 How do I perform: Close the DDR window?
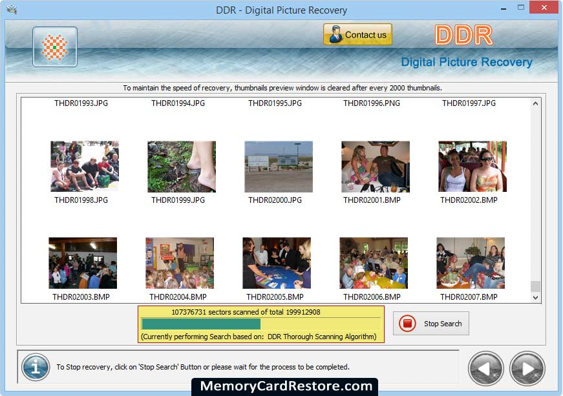tap(544, 7)
